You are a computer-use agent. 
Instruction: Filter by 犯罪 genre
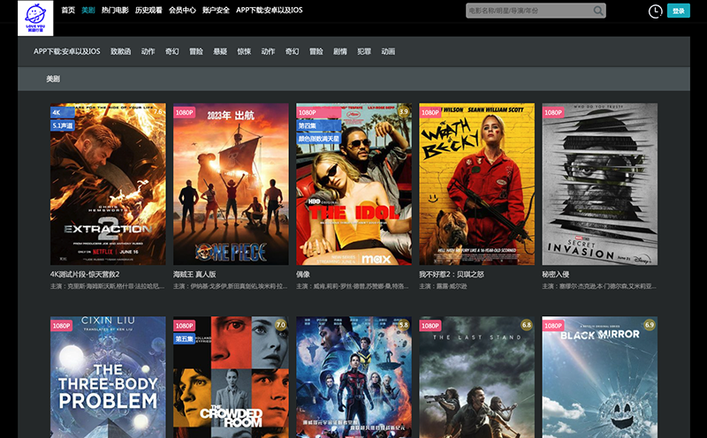364,51
